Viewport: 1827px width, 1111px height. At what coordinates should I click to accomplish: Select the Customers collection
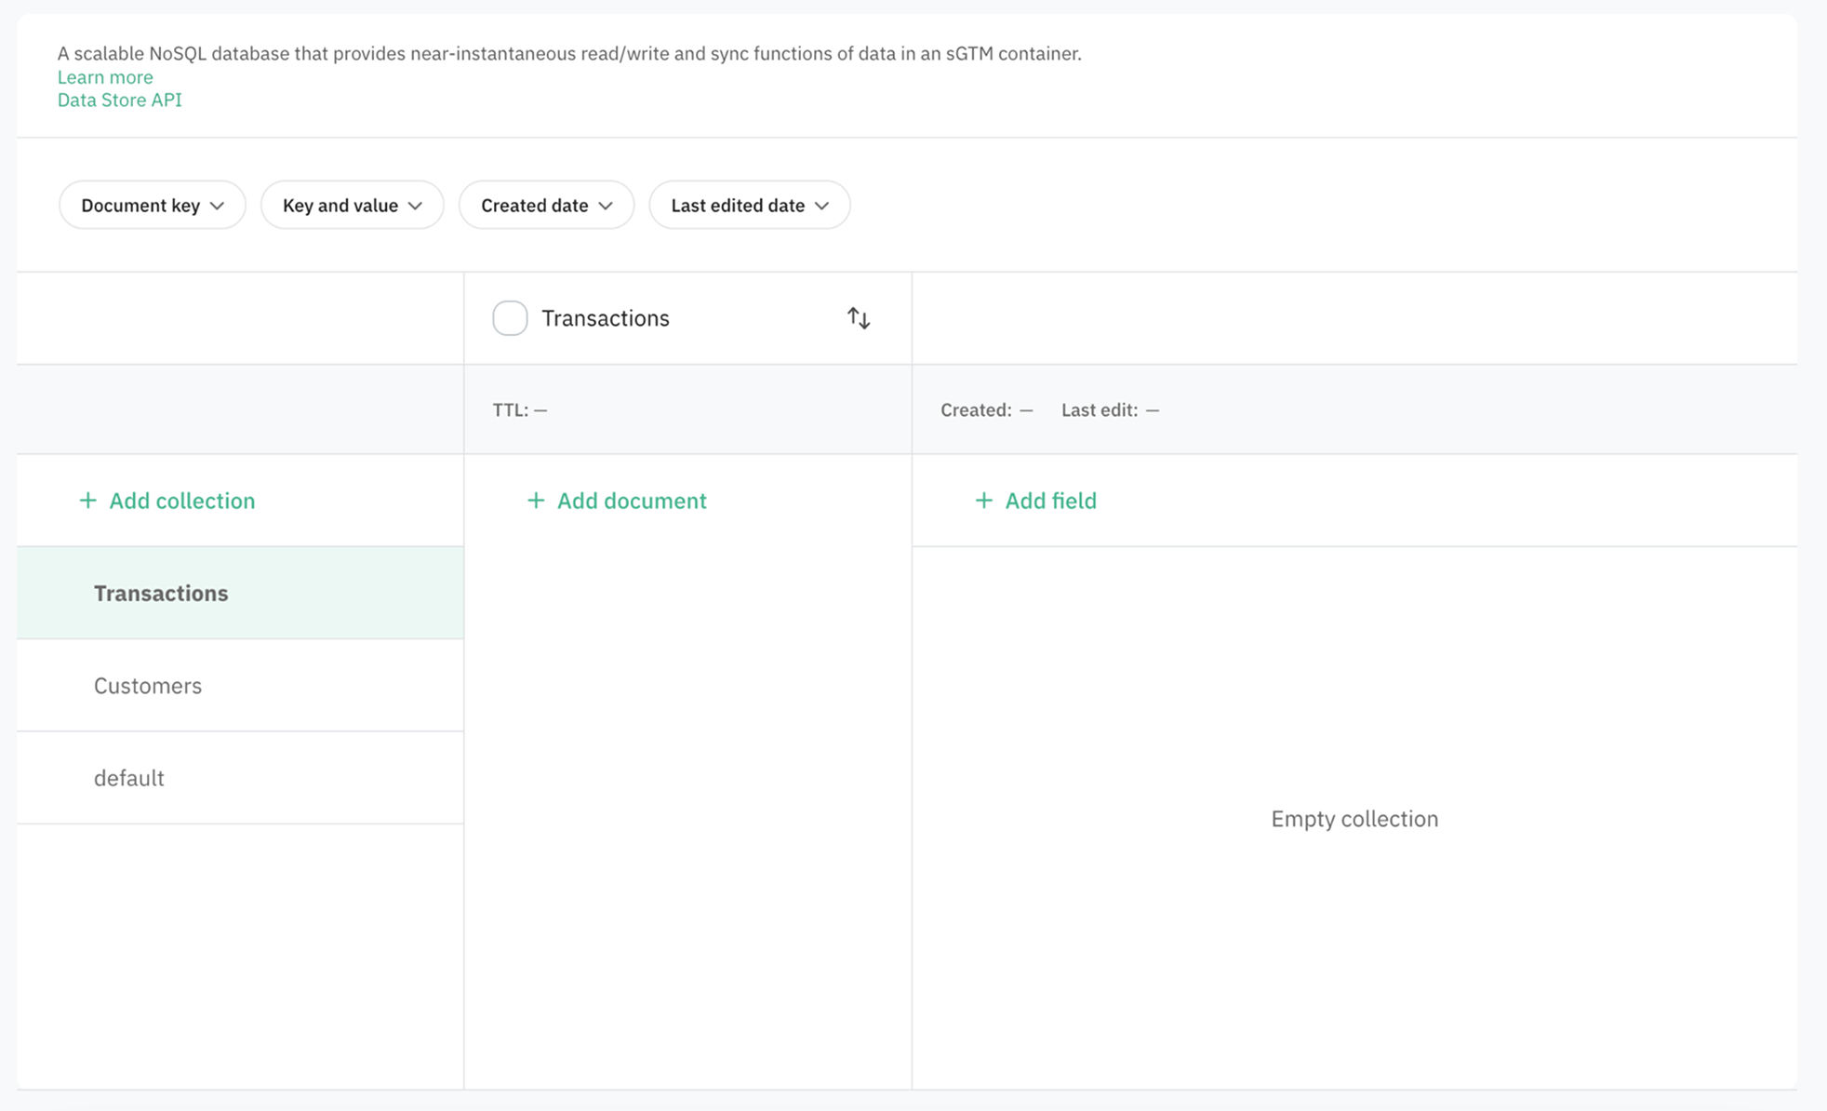click(x=240, y=686)
